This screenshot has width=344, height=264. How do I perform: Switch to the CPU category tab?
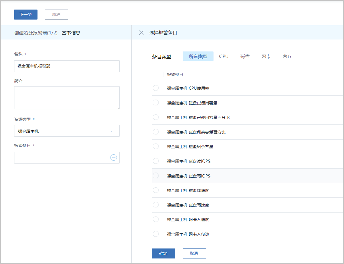(x=224, y=56)
